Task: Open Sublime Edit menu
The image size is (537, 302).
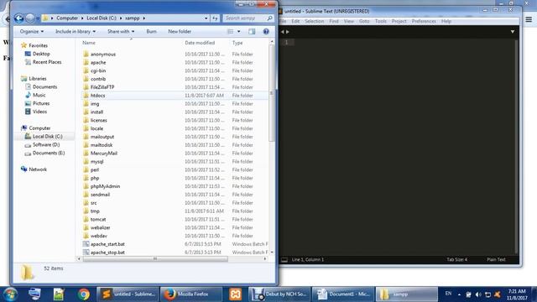Action: [295, 21]
